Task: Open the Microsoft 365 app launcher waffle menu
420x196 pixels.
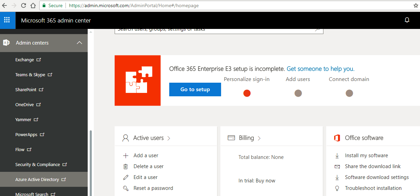Action: (8, 20)
